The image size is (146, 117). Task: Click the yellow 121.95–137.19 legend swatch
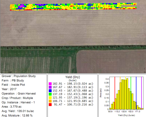[50, 98]
